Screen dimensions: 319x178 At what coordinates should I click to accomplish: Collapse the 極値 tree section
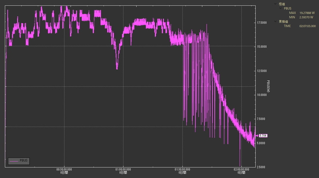(x=275, y=4)
